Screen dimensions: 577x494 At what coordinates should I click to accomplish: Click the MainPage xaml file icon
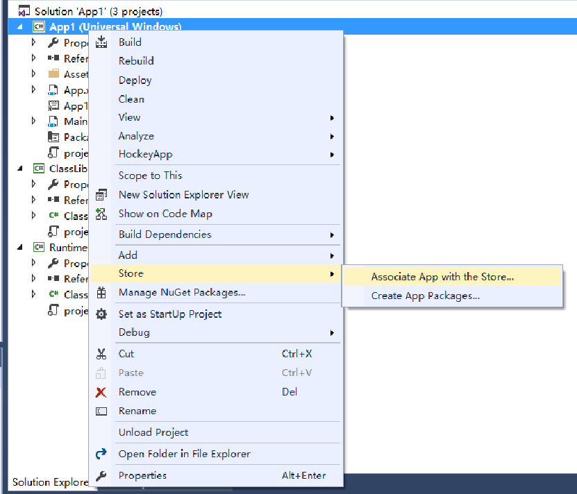coord(53,121)
